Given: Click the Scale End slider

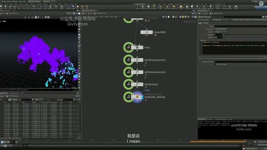Looking at the screenshot, I should 245,37.
